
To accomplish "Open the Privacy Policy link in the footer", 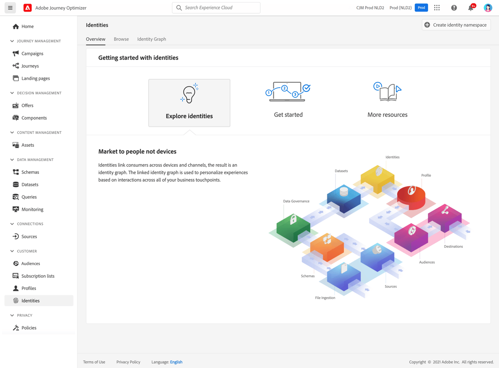I will click(x=128, y=362).
